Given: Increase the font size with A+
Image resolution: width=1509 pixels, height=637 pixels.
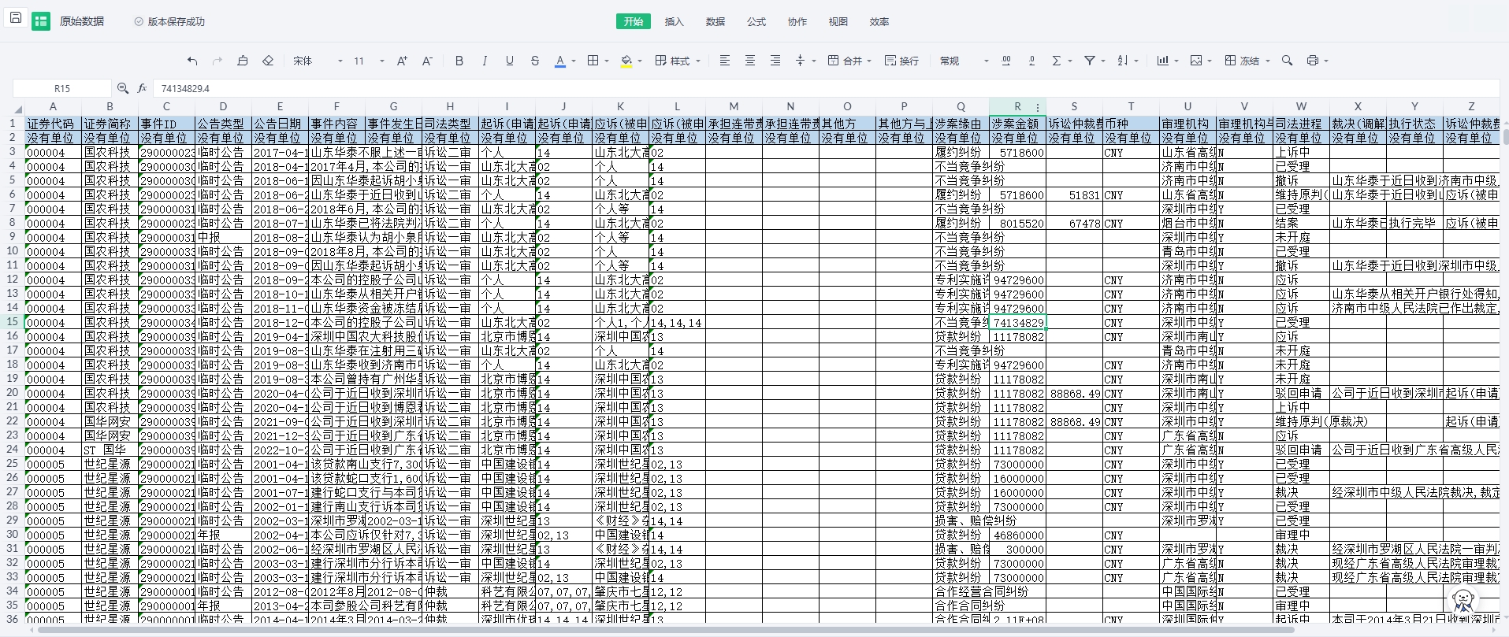Looking at the screenshot, I should [402, 61].
